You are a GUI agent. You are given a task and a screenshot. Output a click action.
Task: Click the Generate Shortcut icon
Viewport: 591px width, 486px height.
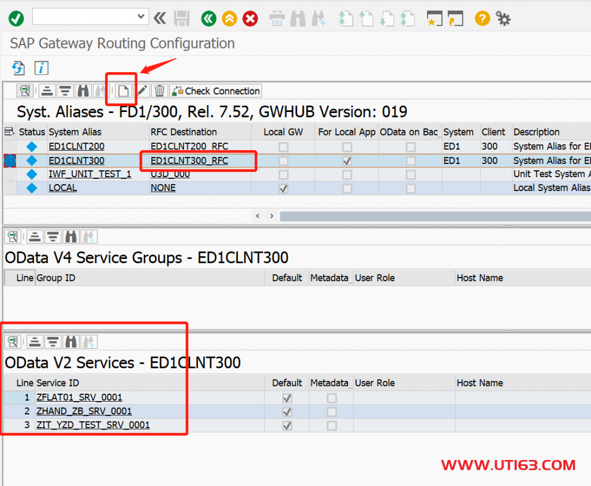pyautogui.click(x=455, y=18)
